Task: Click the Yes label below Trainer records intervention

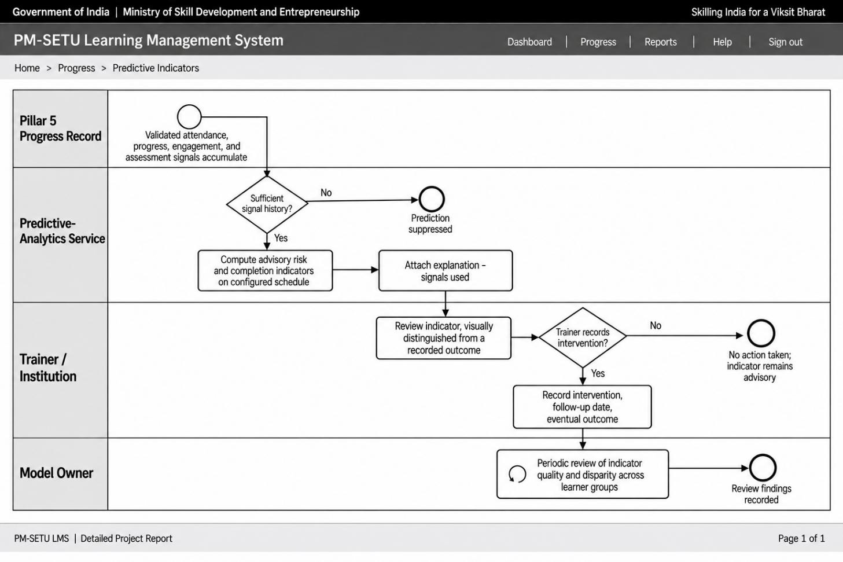Action: (598, 373)
